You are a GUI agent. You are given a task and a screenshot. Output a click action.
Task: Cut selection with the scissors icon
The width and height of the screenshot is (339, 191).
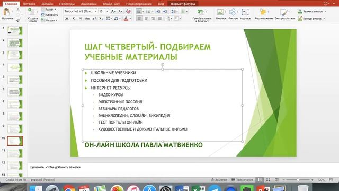pos(17,10)
